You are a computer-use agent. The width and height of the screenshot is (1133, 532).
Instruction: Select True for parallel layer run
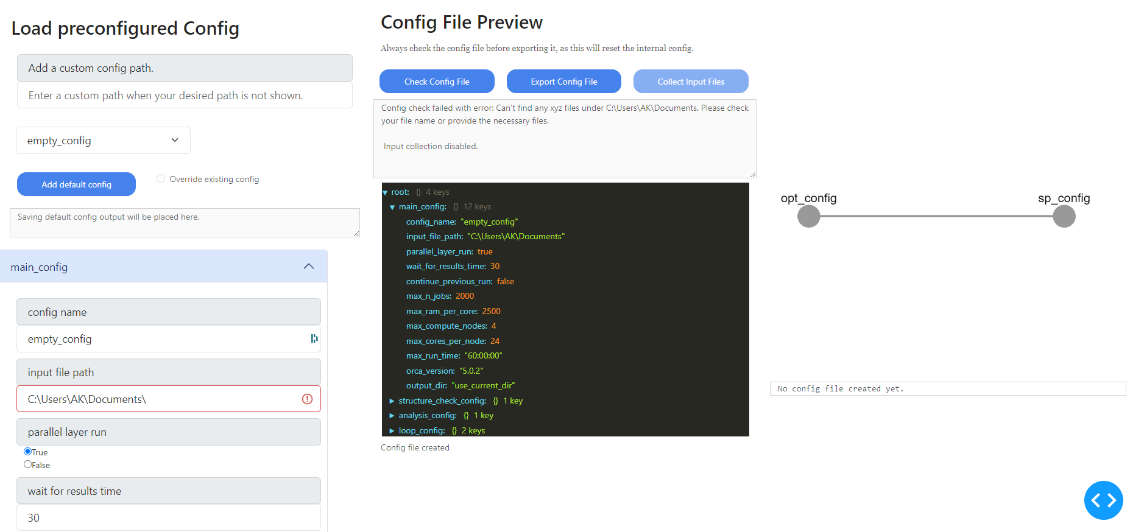[x=27, y=452]
